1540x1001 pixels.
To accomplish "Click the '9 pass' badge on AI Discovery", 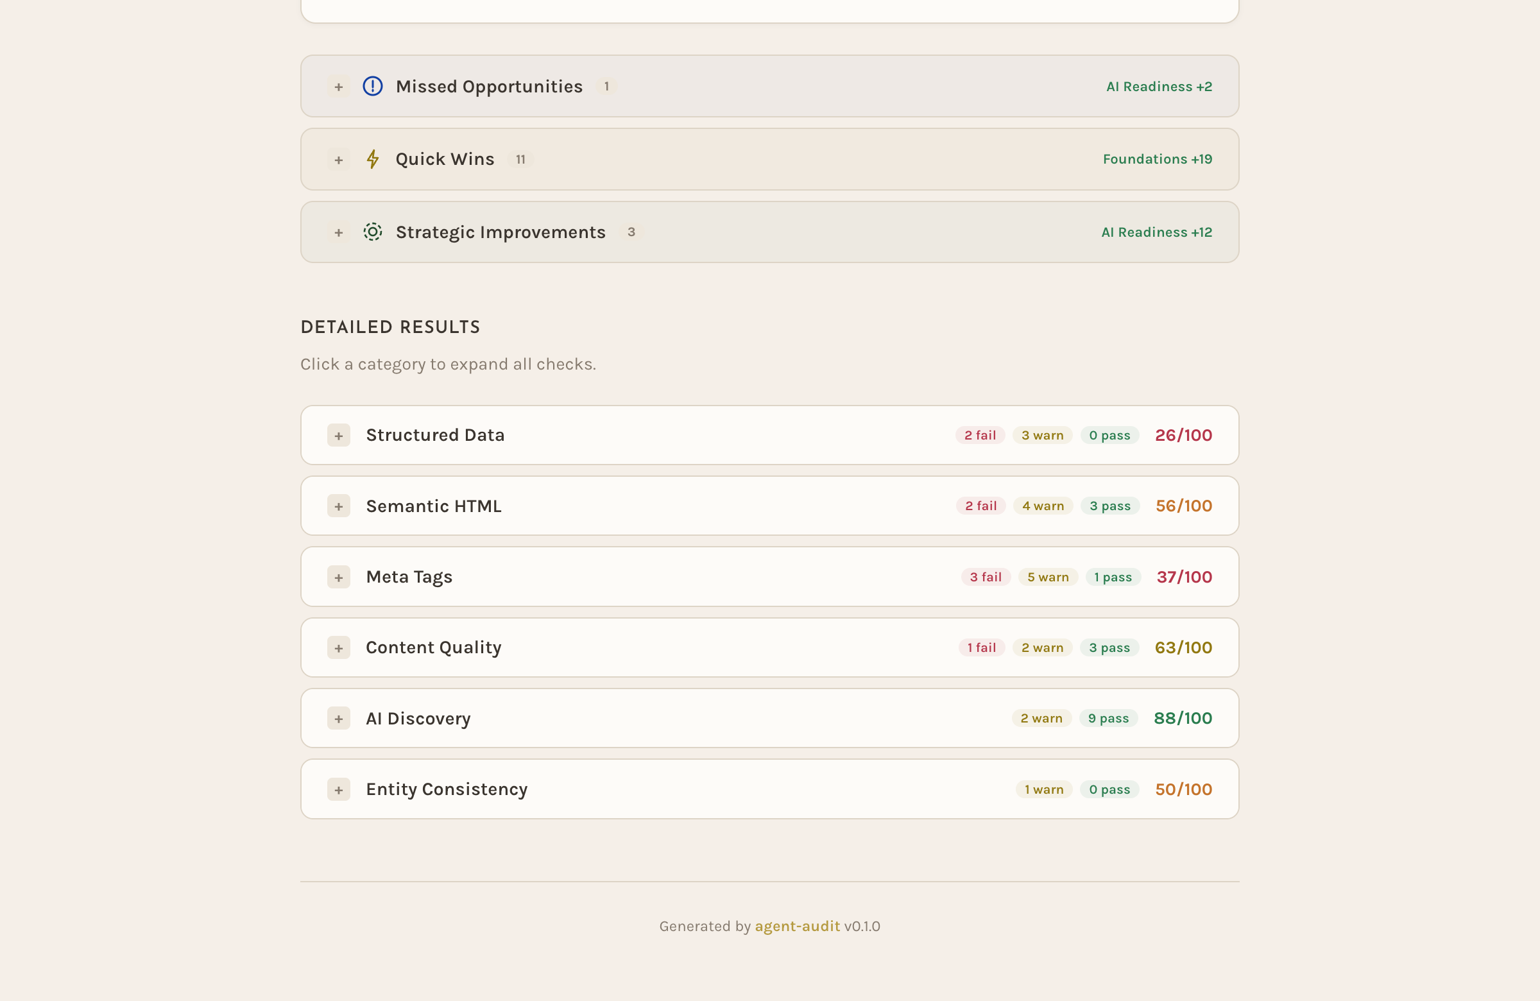I will [1108, 718].
